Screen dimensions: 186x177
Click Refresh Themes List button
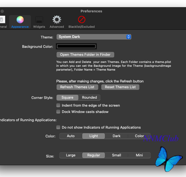(x=77, y=87)
